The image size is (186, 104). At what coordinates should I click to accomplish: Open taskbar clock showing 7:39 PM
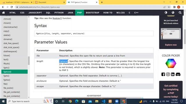pyautogui.click(x=174, y=101)
